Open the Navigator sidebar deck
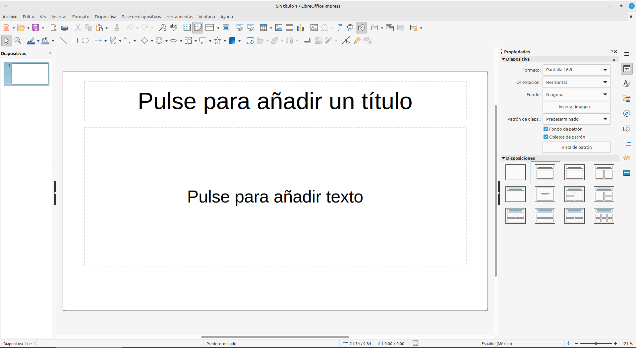This screenshot has width=636, height=348. (x=626, y=113)
